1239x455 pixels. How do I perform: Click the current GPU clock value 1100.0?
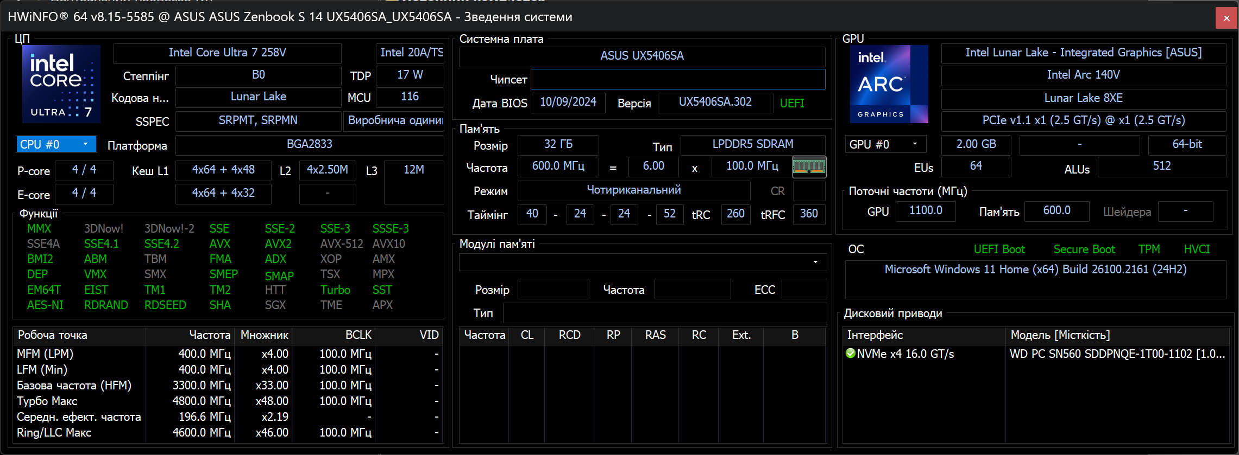pos(926,210)
